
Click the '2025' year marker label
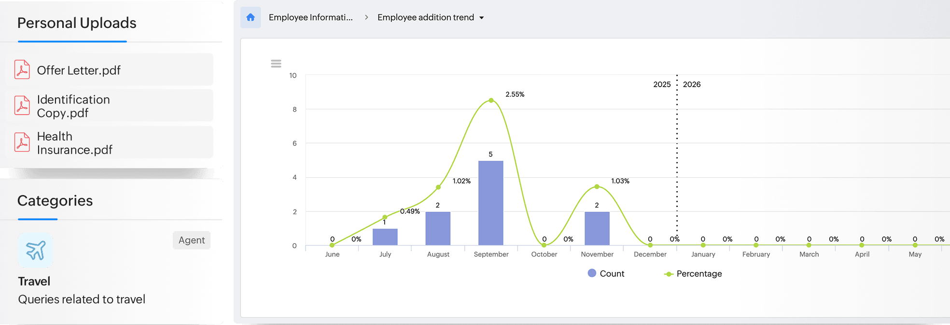click(x=662, y=84)
